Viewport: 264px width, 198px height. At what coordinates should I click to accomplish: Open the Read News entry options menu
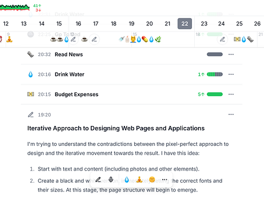(x=231, y=54)
